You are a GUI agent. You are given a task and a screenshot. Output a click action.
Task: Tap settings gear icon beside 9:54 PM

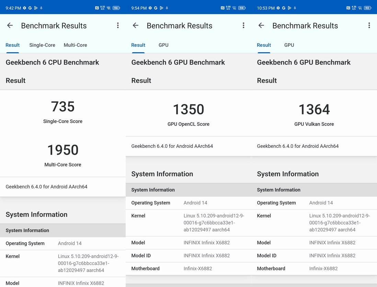[150, 8]
